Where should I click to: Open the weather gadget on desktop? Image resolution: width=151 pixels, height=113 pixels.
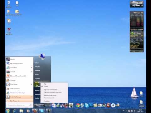(137, 4)
